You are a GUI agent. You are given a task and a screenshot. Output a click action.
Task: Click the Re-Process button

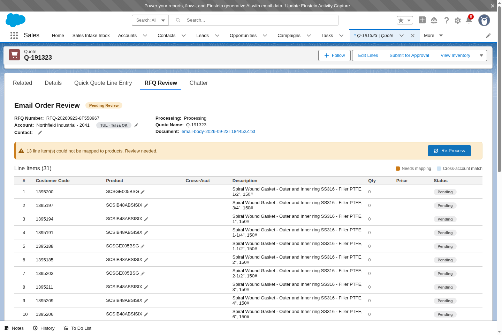click(449, 151)
